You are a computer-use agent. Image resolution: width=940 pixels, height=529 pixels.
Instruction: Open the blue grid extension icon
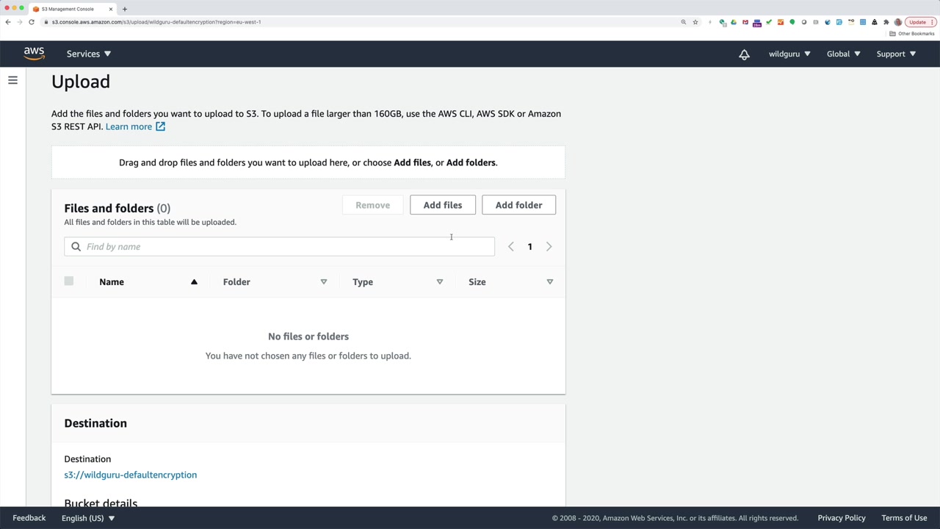pos(863,22)
